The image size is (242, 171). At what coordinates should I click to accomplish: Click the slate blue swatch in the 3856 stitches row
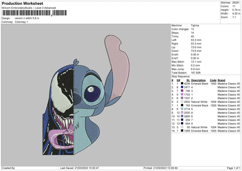(x=182, y=116)
